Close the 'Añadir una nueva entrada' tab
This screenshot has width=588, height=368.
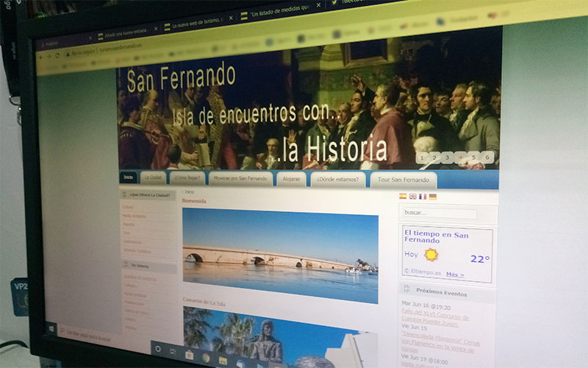(156, 29)
